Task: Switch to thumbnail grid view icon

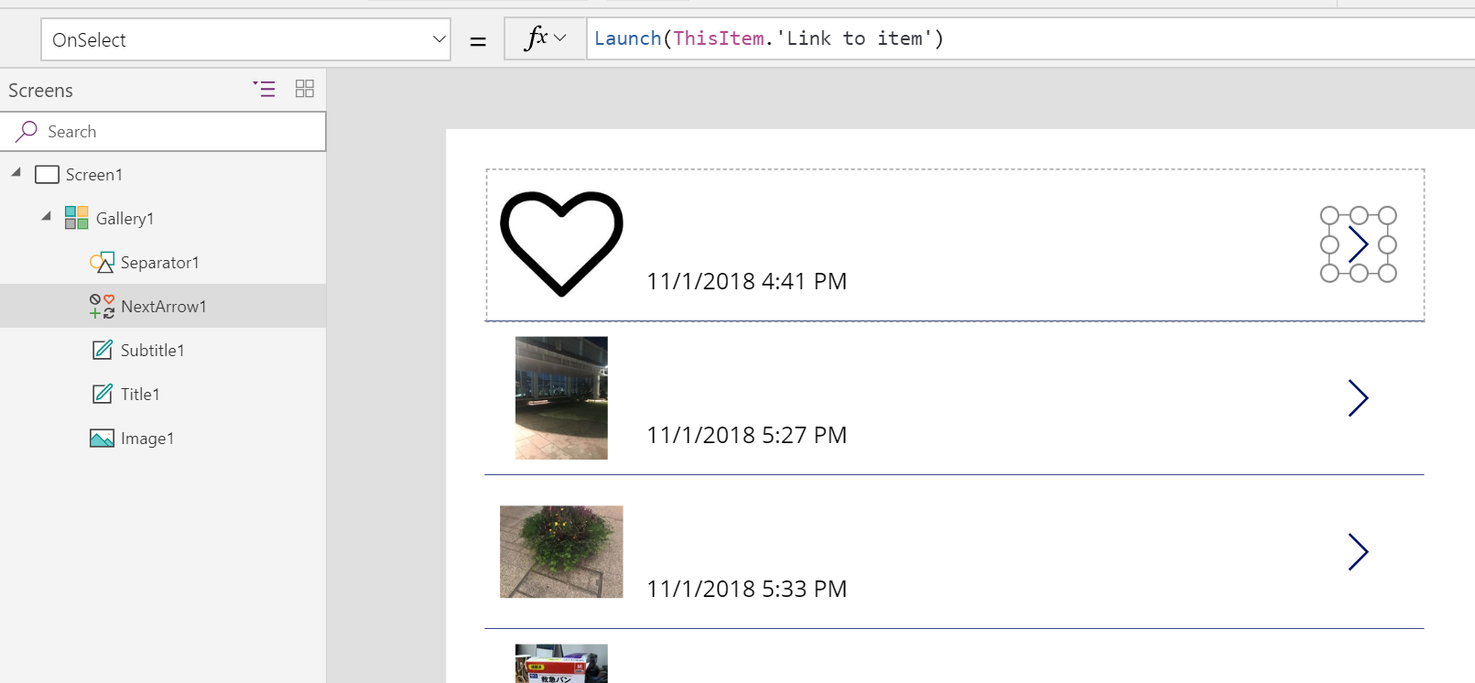Action: point(305,89)
